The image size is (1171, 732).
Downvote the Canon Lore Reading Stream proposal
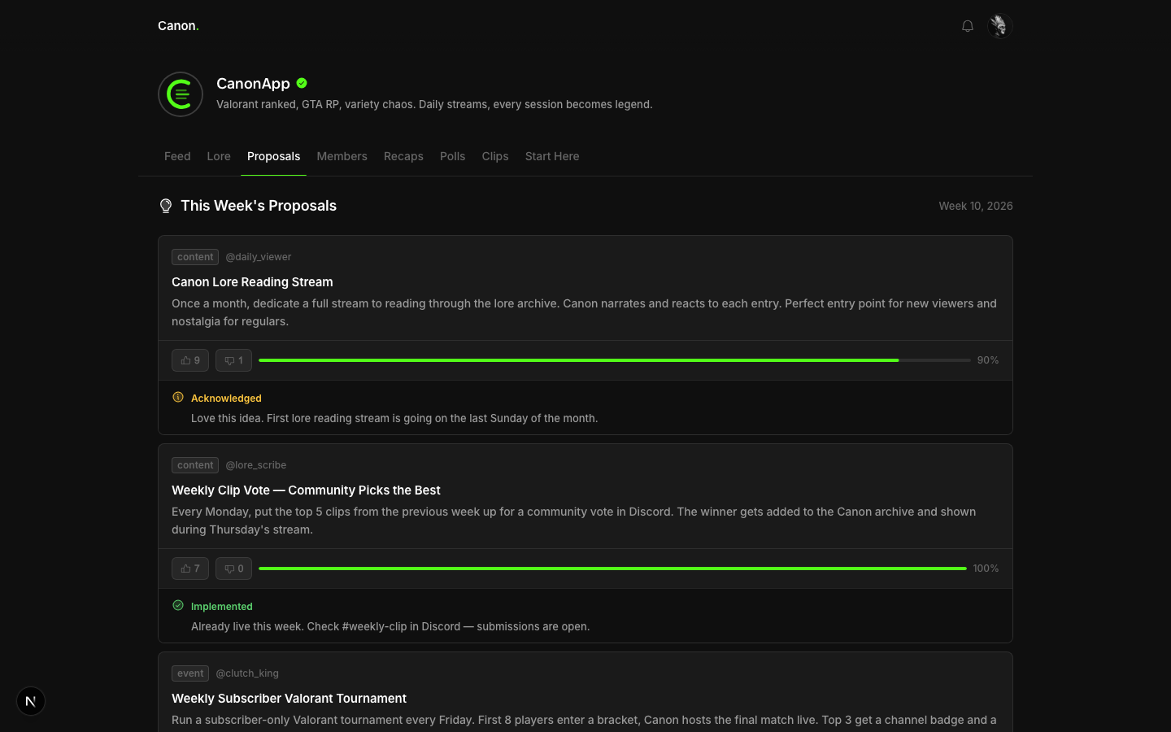(x=233, y=360)
